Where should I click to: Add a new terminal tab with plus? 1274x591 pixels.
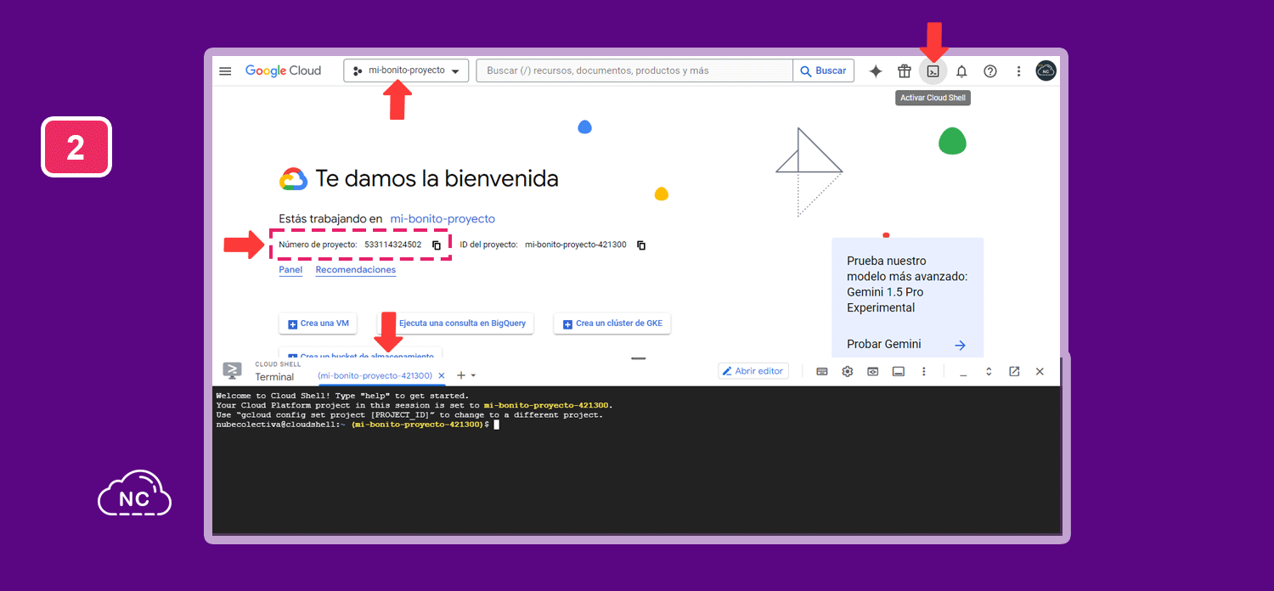[461, 375]
